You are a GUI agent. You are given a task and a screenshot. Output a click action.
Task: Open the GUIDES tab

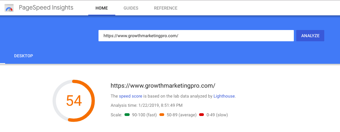point(131,8)
